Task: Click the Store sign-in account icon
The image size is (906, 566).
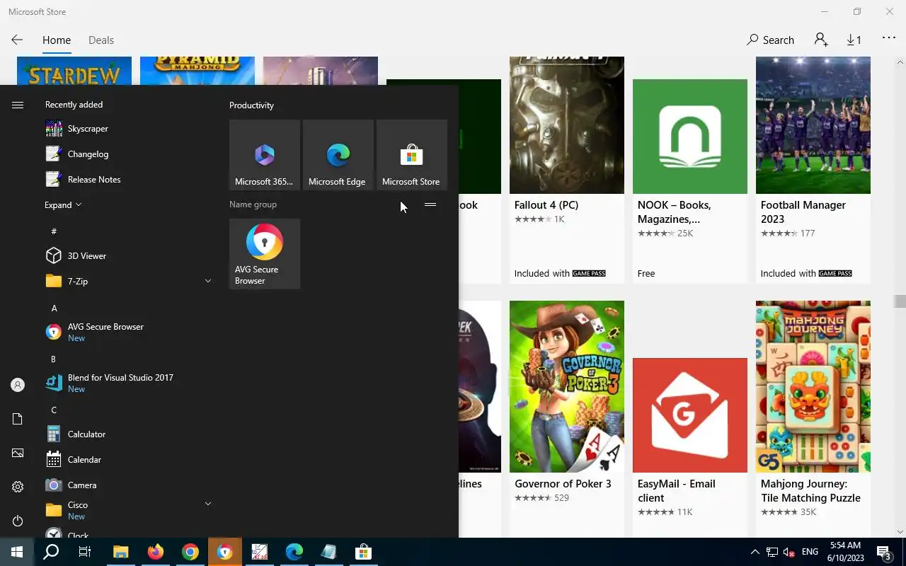Action: (x=821, y=40)
